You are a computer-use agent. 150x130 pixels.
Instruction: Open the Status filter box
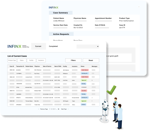22,60
